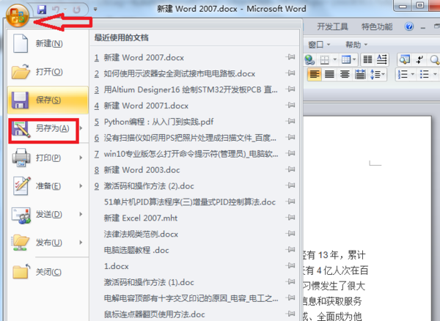This screenshot has height=321, width=440.
Task: Click the Insert Table icon
Action: tap(345, 59)
